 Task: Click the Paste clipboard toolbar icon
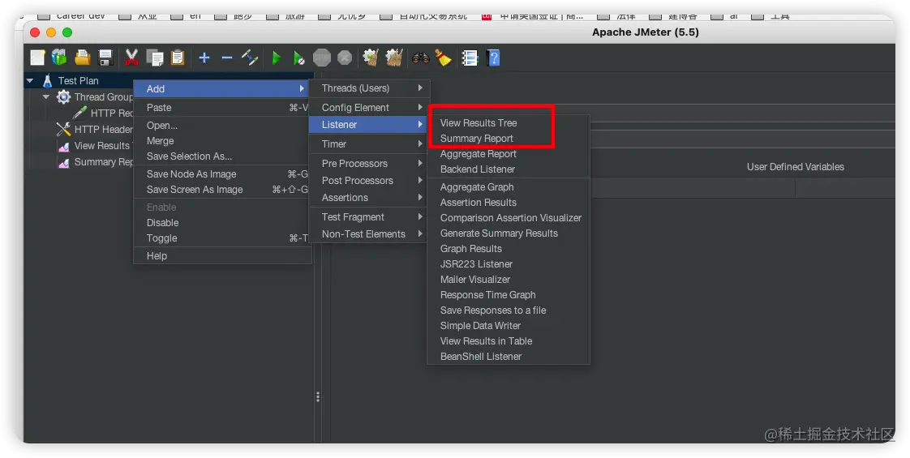[177, 58]
